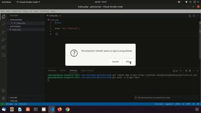Switch to the Output panel tab
201x113 pixels.
point(63,71)
